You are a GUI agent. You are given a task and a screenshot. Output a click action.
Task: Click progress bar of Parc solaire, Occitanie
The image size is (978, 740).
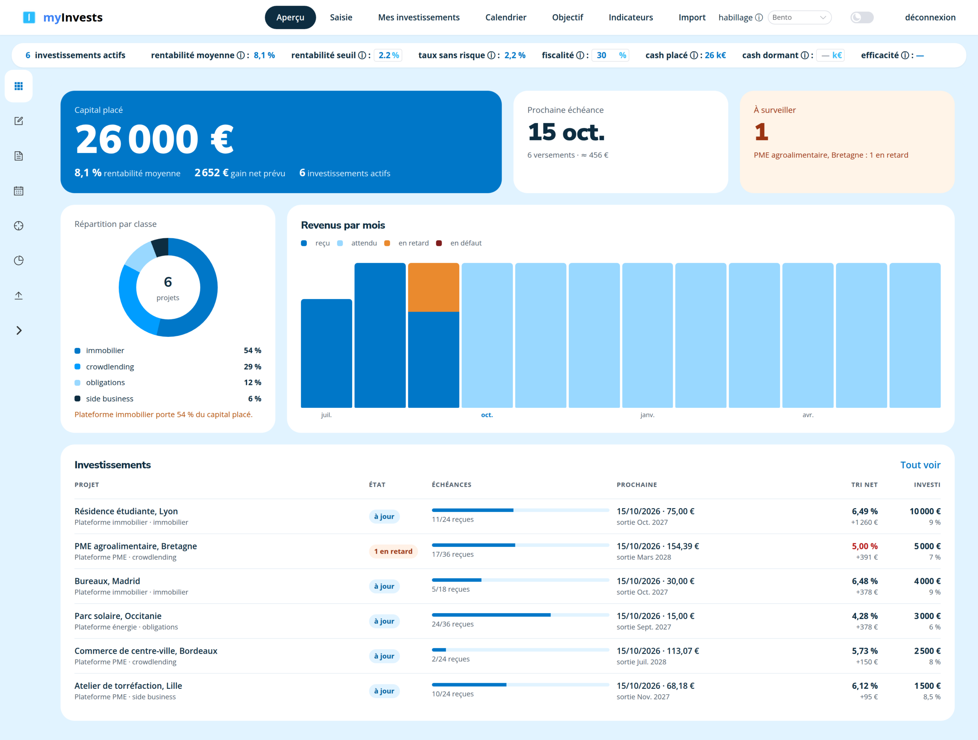coord(520,615)
